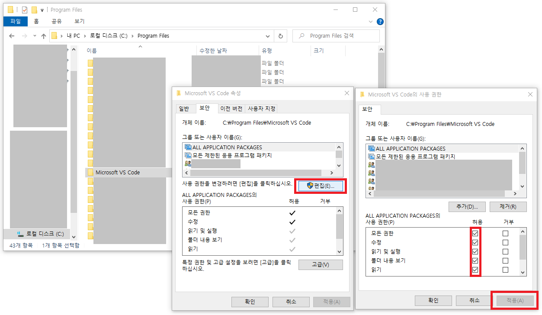Click 확인 in Microsoft VS Code 속성 dialog
The image size is (542, 315).
[x=250, y=302]
